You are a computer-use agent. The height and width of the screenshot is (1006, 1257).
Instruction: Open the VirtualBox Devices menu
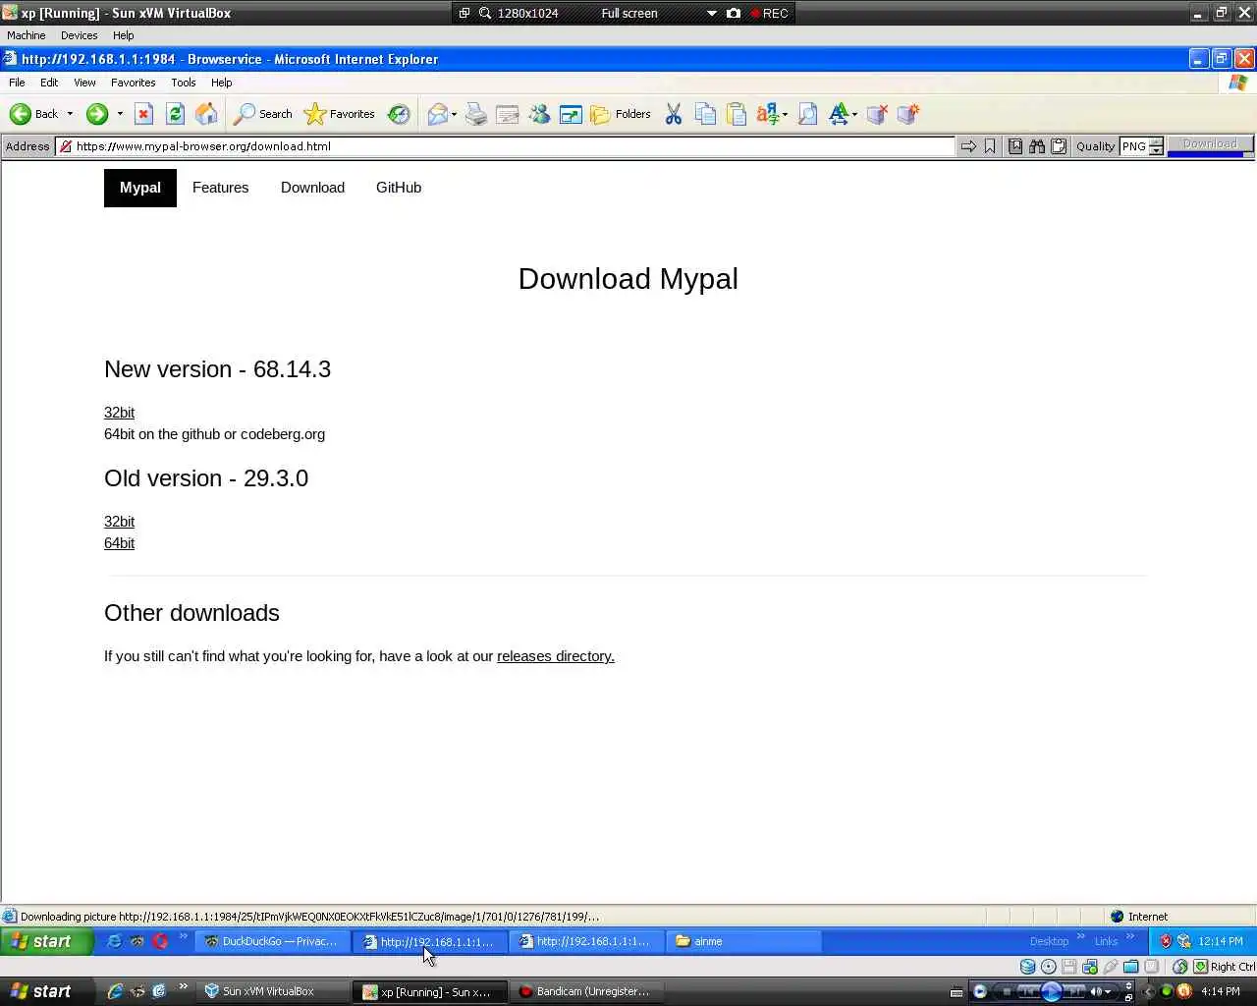[79, 35]
